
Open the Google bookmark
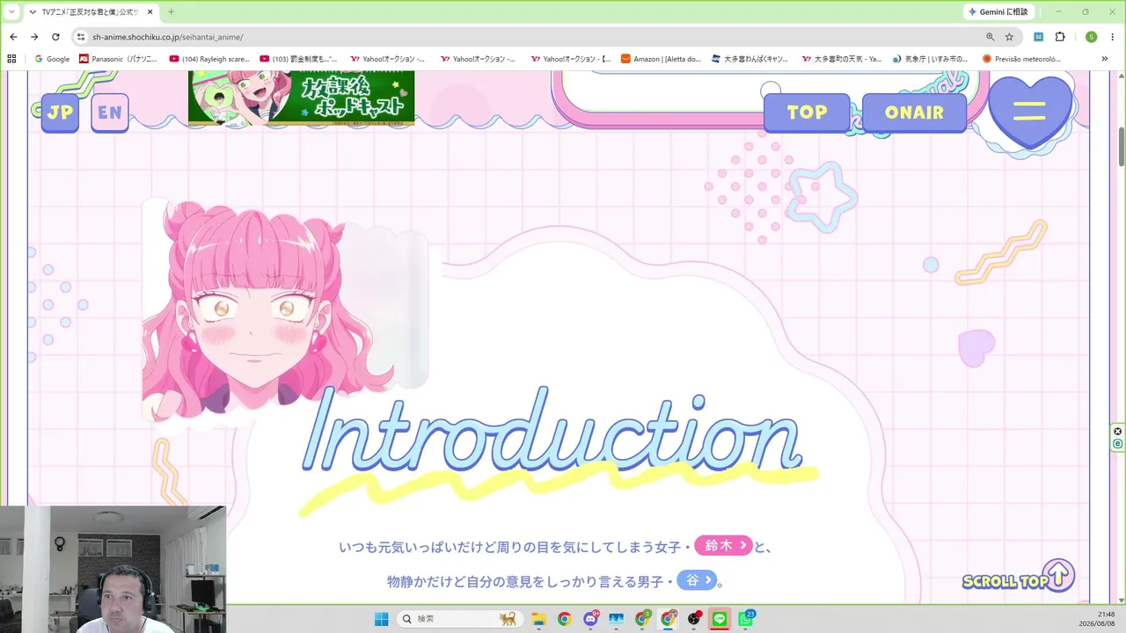pyautogui.click(x=52, y=59)
